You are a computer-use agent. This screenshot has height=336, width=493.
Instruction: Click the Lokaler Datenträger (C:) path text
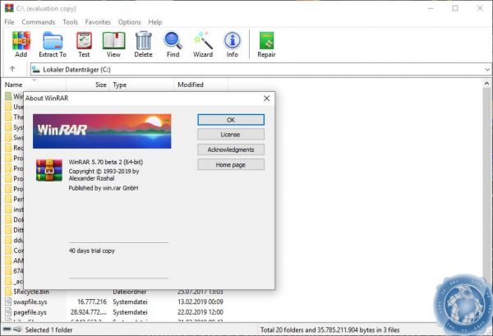pos(76,70)
